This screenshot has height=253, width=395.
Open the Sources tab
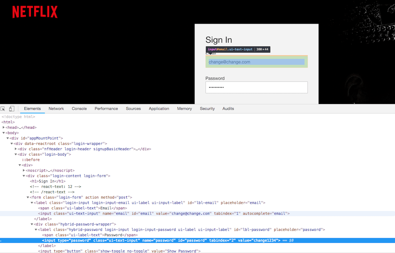pos(133,109)
